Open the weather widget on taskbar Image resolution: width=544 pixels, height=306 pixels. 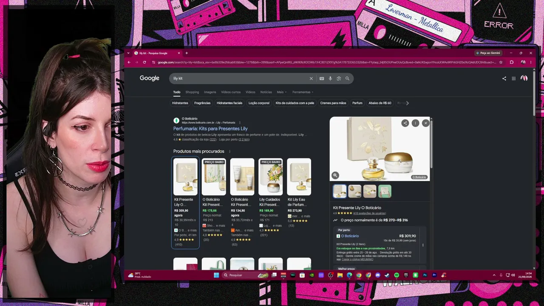point(140,275)
